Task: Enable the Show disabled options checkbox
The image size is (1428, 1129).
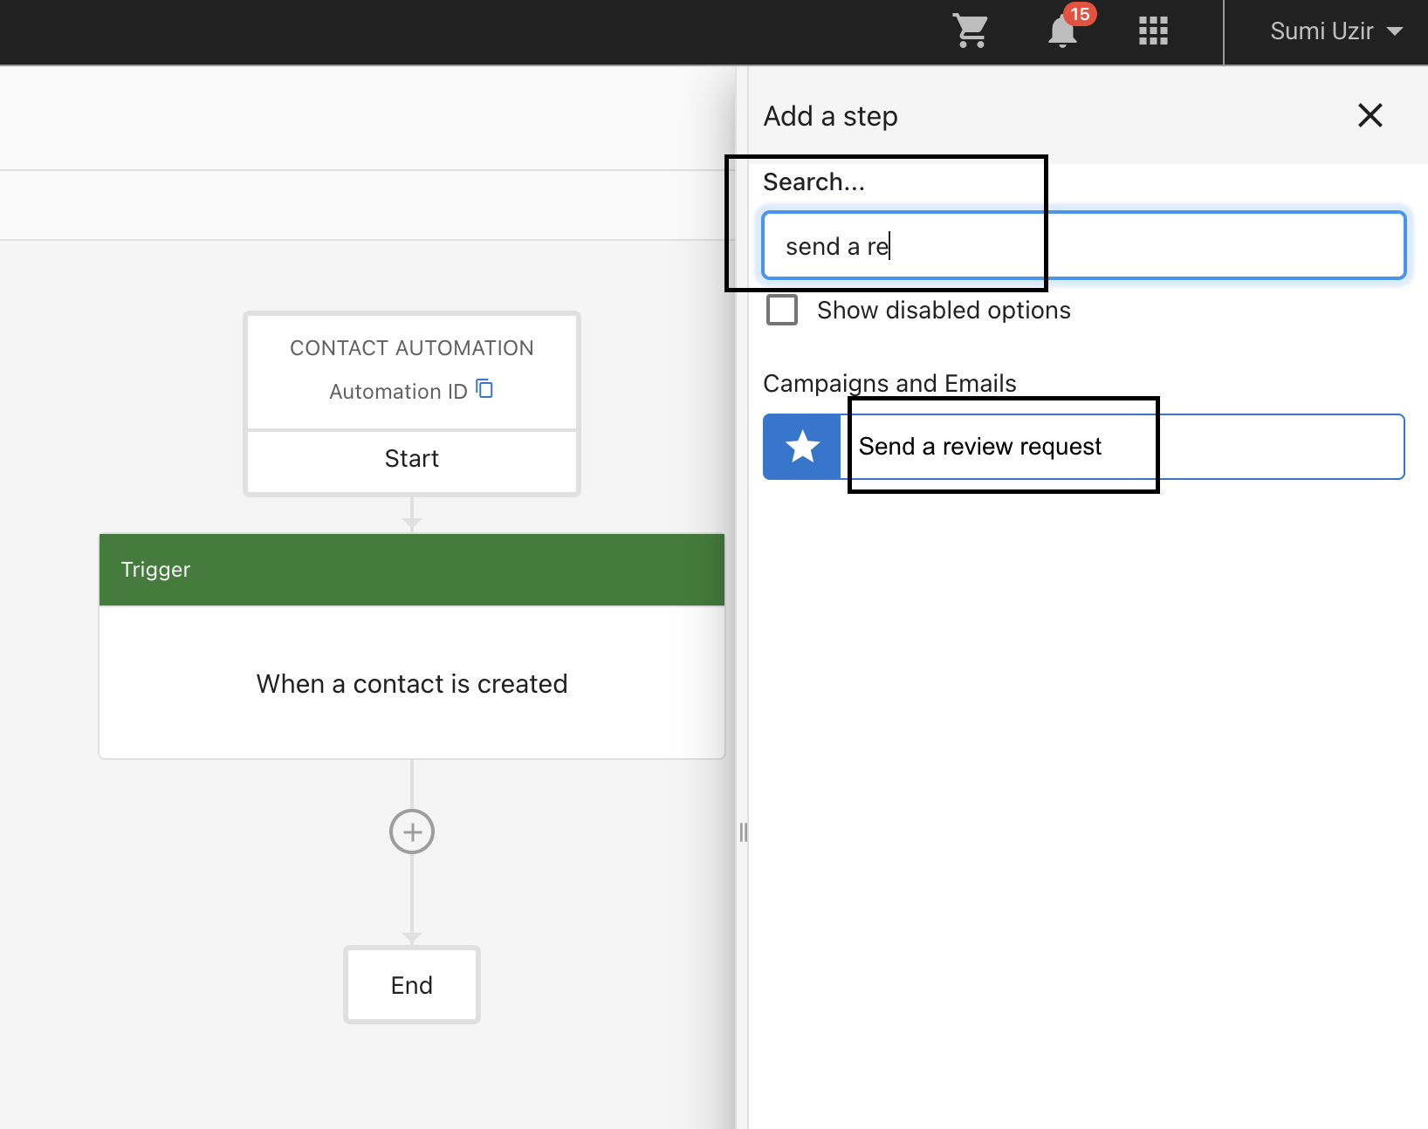Action: tap(782, 310)
